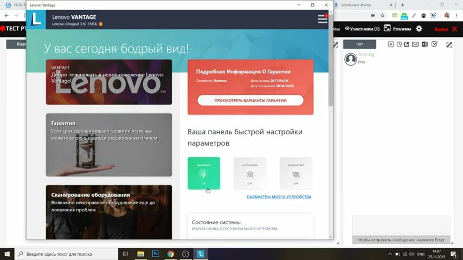Open the 'Сканирование оборудования' card
Viewport: 463px width, 260px height.
(109, 212)
